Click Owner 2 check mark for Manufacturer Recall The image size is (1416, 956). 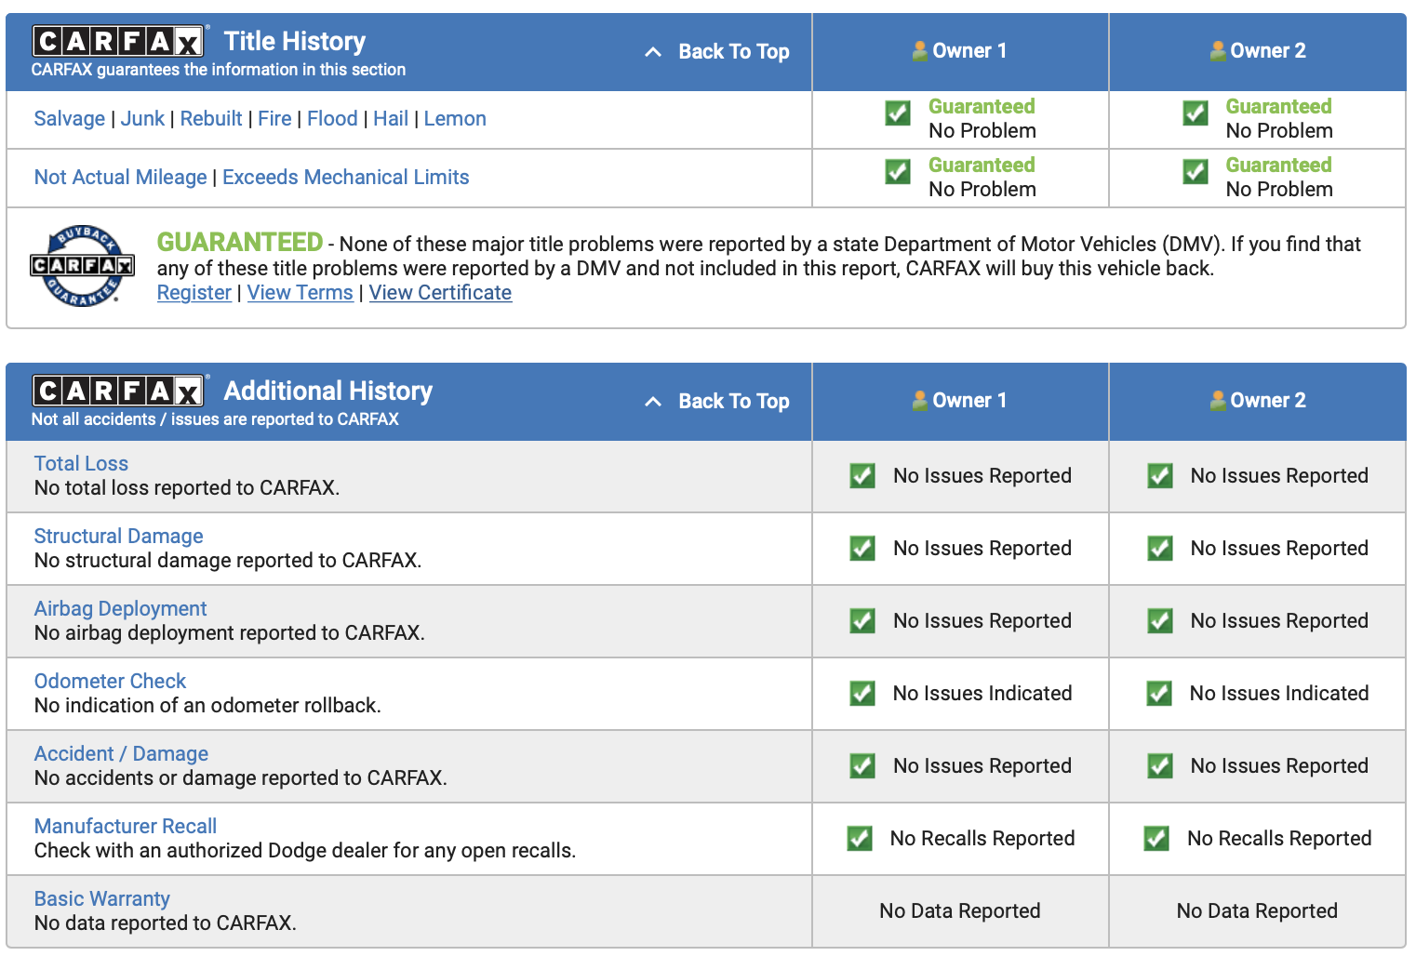coord(1156,839)
